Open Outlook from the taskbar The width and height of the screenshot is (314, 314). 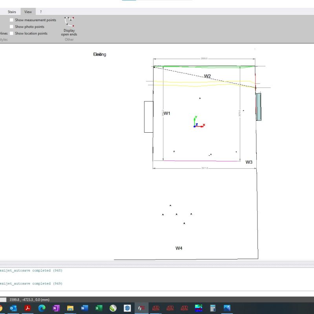[x=13, y=308]
